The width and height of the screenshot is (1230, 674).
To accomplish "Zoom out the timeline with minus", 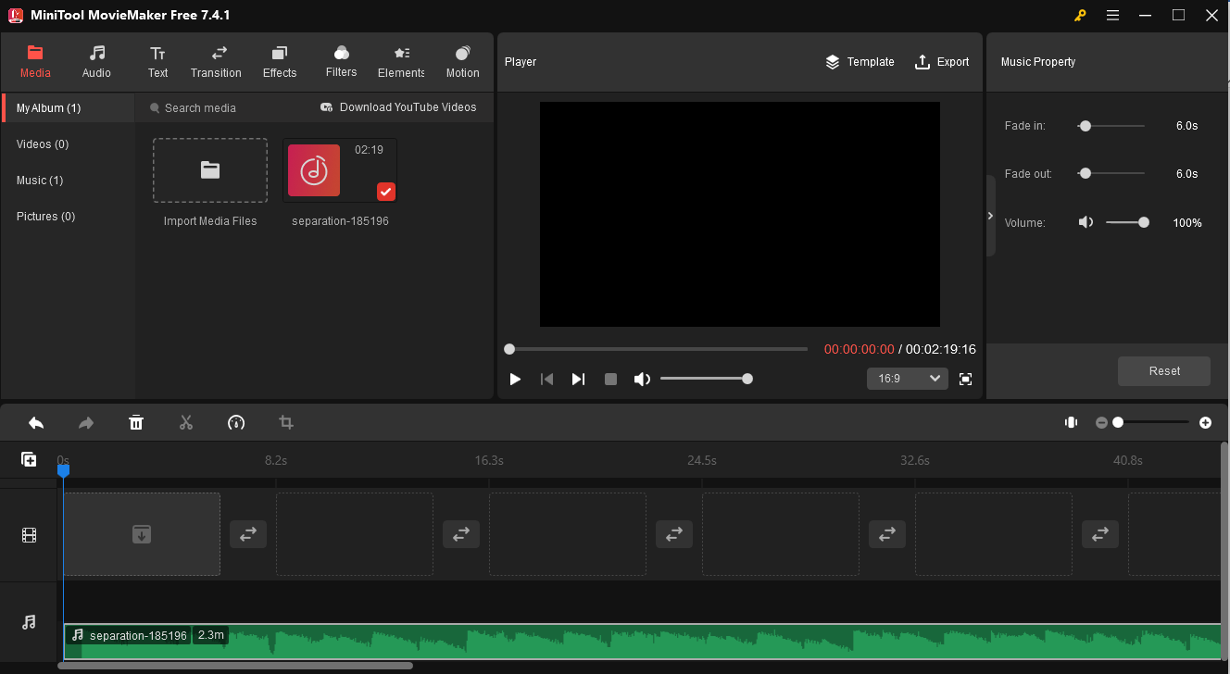I will point(1101,422).
